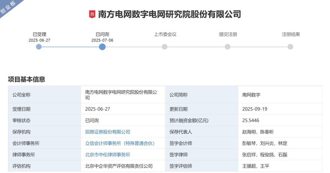Click the 签字律师 label cell
The image size is (330, 173).
202,155
